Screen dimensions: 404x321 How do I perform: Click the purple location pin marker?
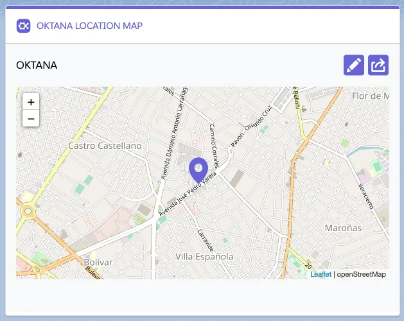(x=198, y=170)
